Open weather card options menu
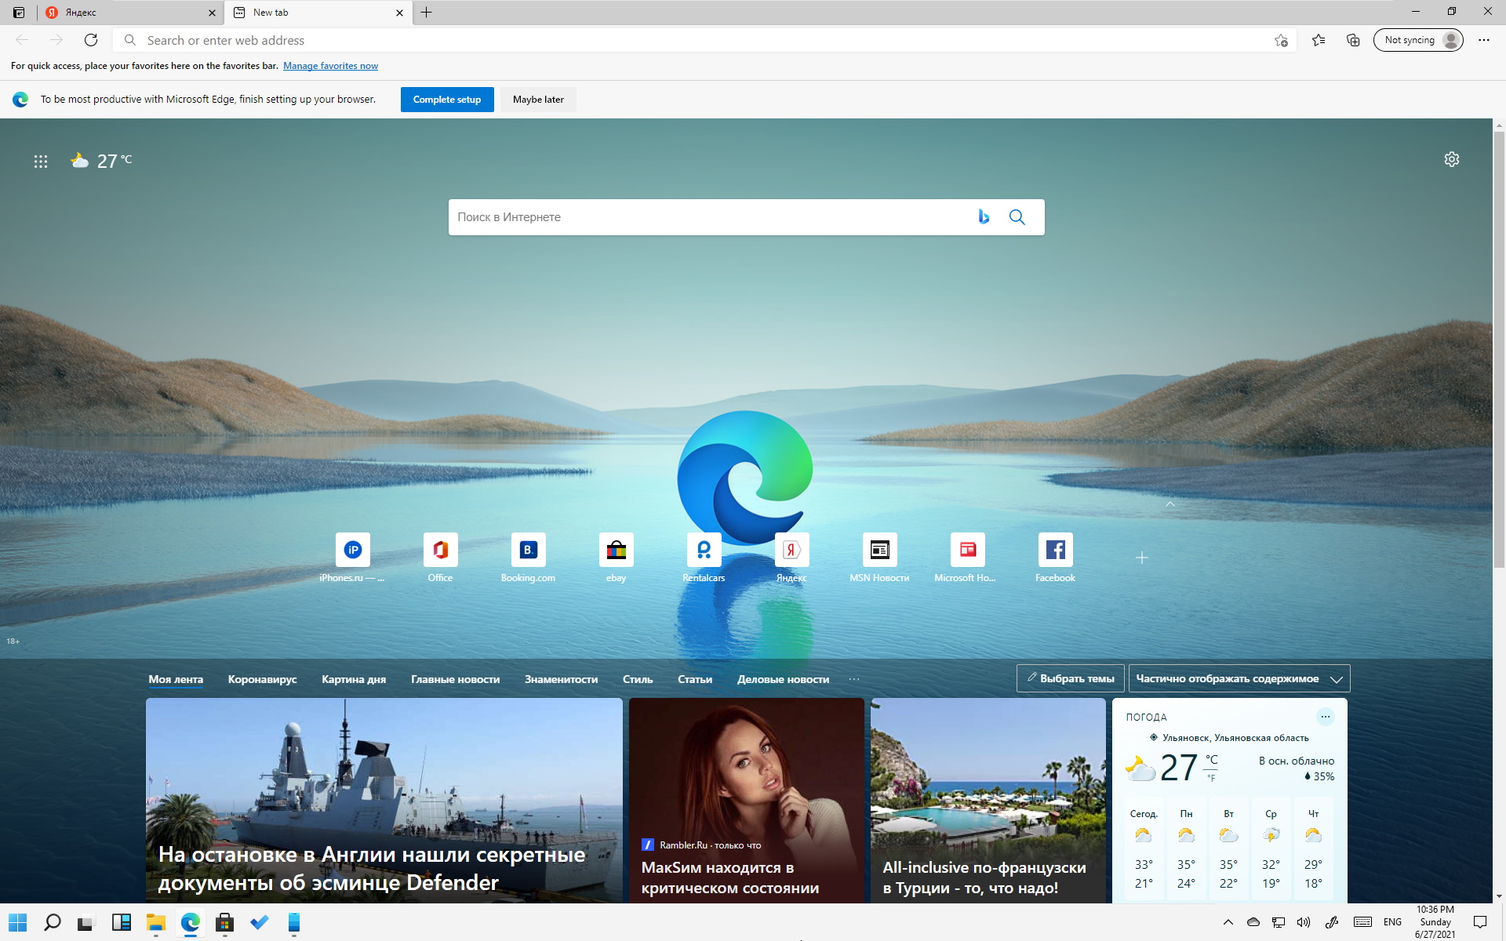This screenshot has height=941, width=1506. point(1326,717)
